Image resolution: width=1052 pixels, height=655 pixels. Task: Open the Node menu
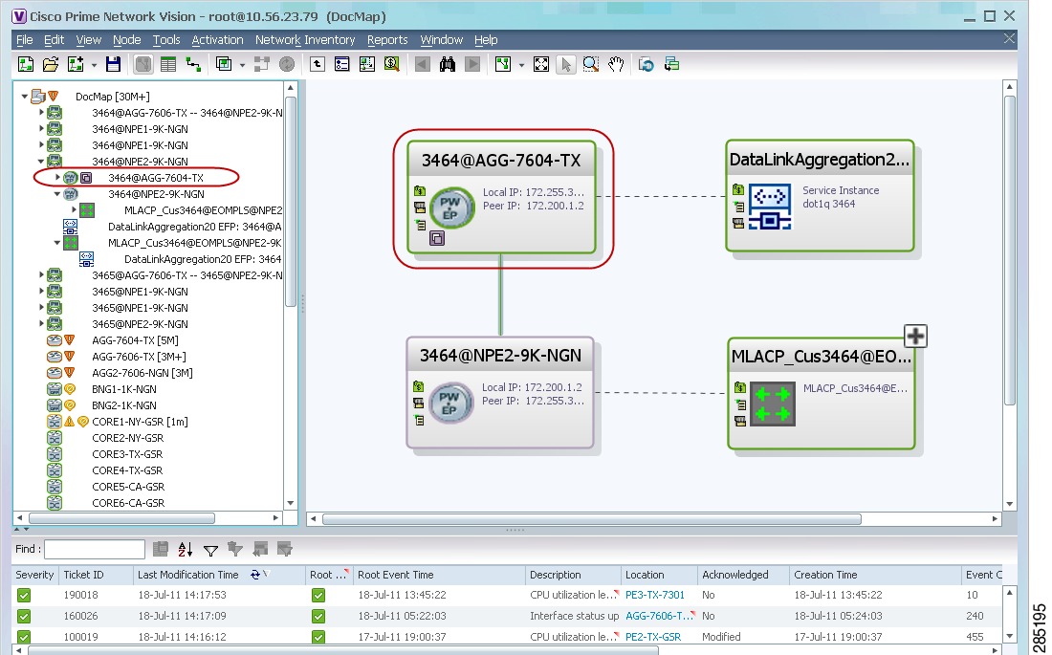[x=127, y=40]
